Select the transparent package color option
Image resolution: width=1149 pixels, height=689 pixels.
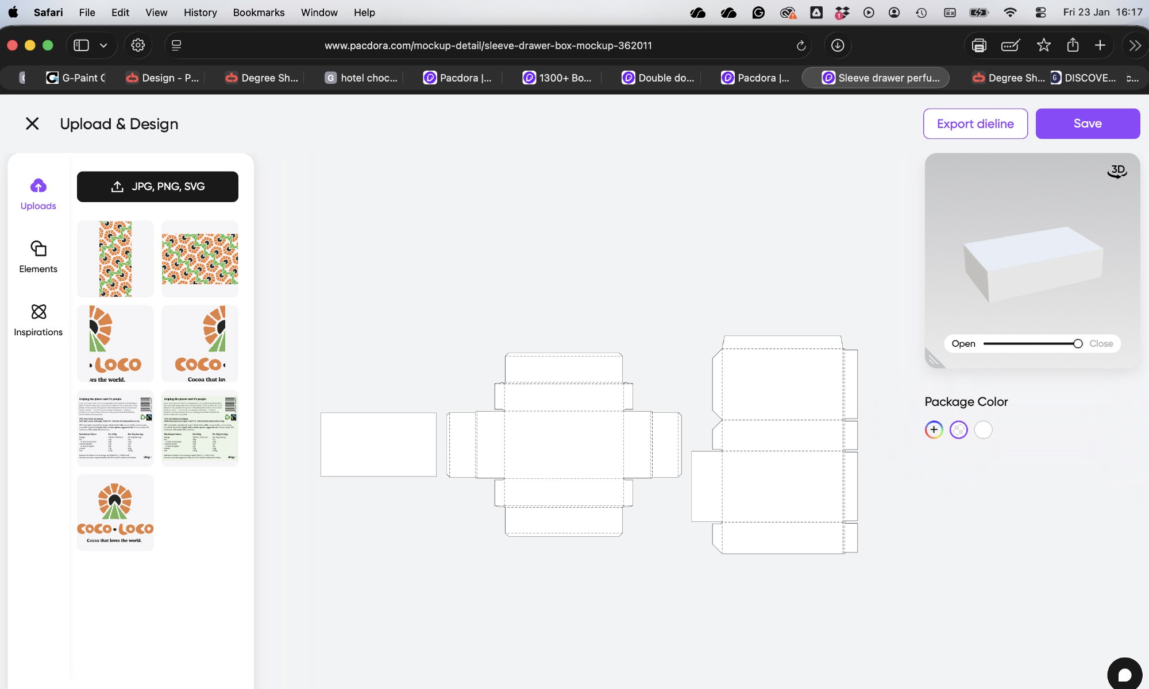pyautogui.click(x=958, y=429)
